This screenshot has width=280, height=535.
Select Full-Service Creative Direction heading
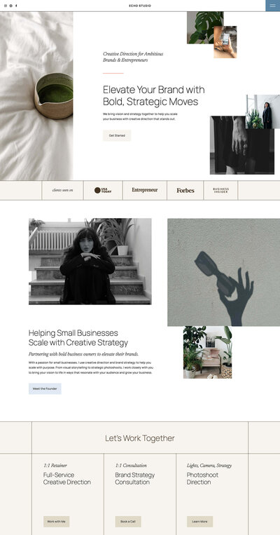(x=67, y=478)
